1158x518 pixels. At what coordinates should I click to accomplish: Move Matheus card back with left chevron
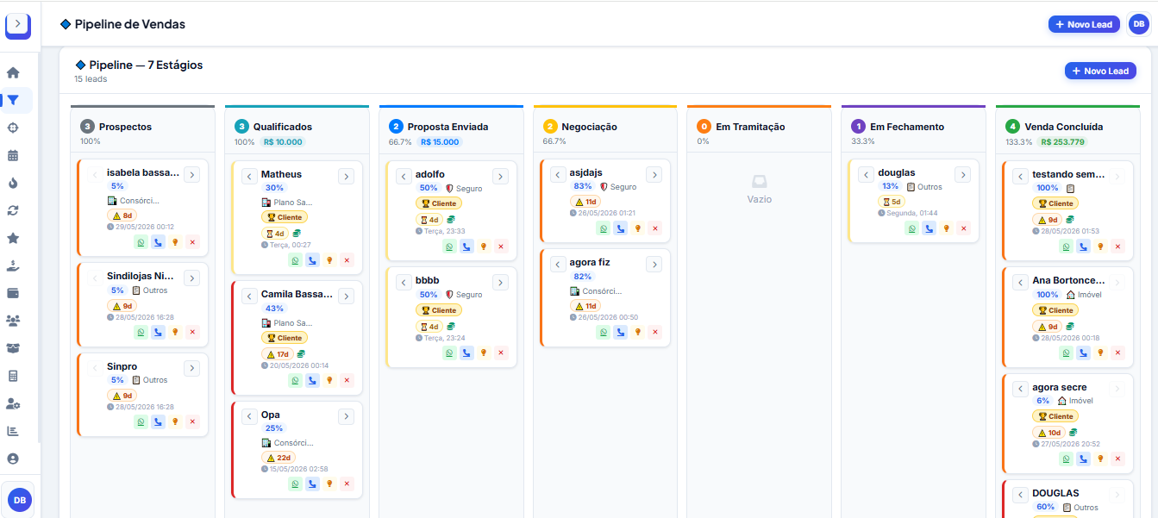click(x=248, y=177)
